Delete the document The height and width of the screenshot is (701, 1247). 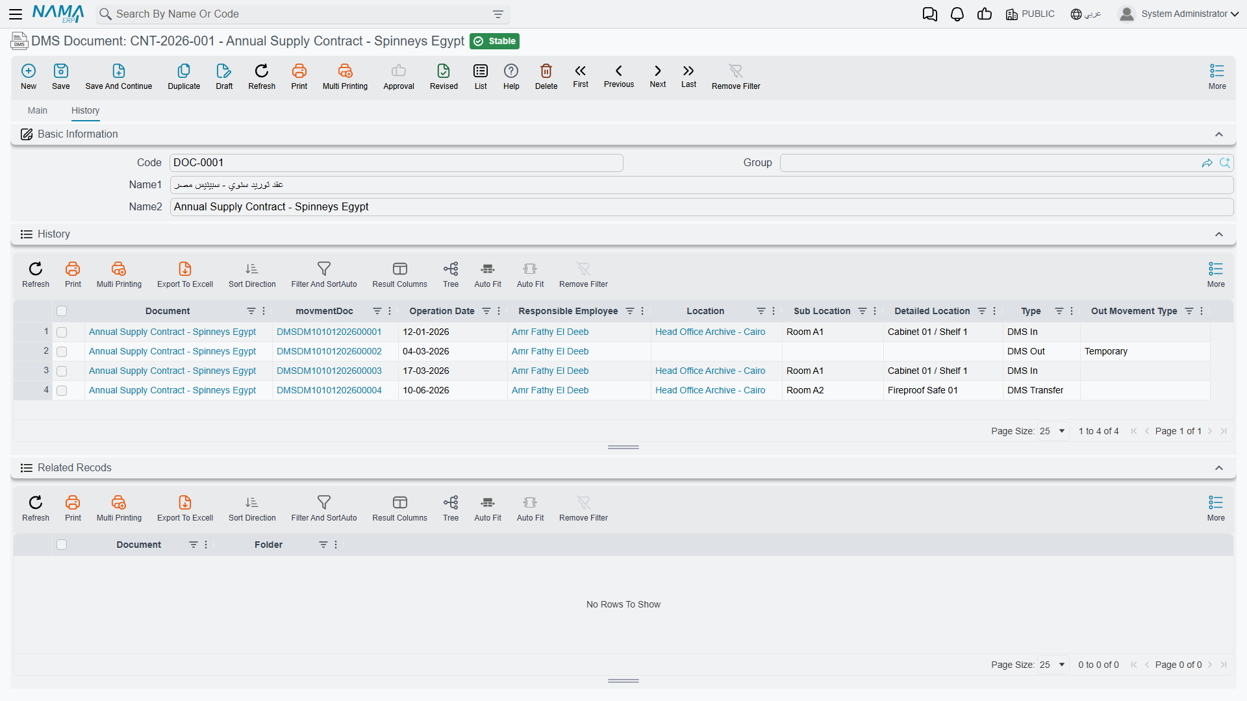546,77
